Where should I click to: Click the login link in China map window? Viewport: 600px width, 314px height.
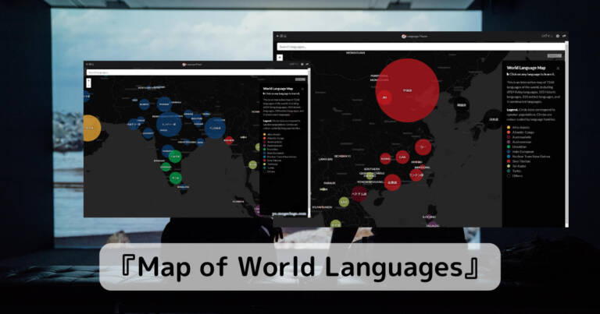coord(546,37)
